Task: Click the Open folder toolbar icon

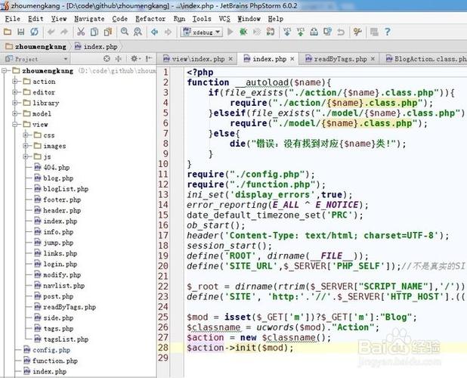Action: (8, 32)
